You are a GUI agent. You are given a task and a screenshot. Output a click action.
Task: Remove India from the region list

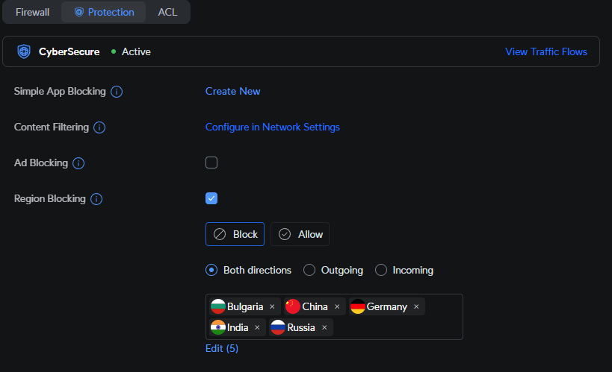[257, 327]
